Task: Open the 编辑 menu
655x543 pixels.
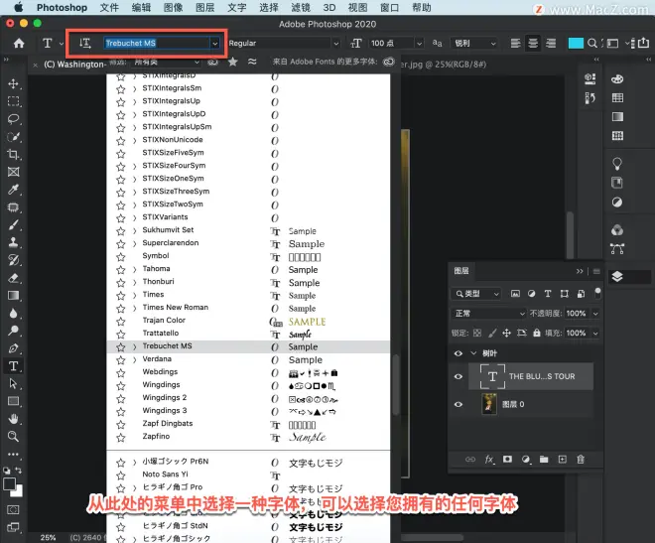Action: coord(141,8)
